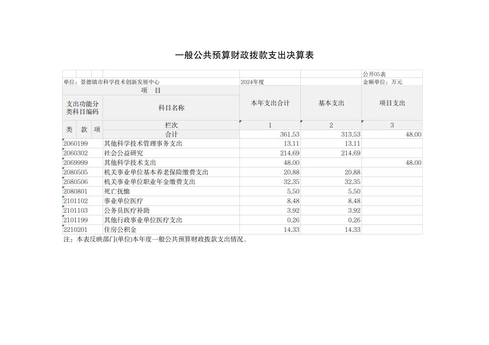The height and width of the screenshot is (345, 489).
Task: Click the 科目名称 header cell
Action: (171, 108)
